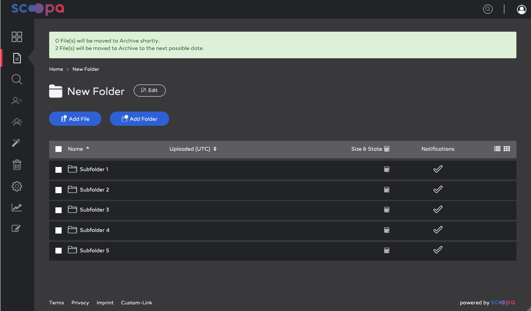Screen dimensions: 531x311
Task: Open the Privacy footer link
Action: click(80, 303)
